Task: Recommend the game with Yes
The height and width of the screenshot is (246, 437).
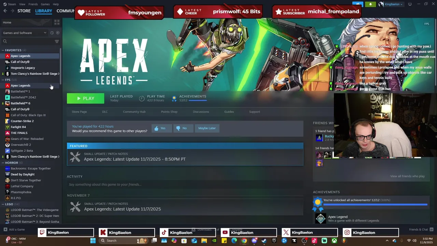Action: [x=161, y=128]
